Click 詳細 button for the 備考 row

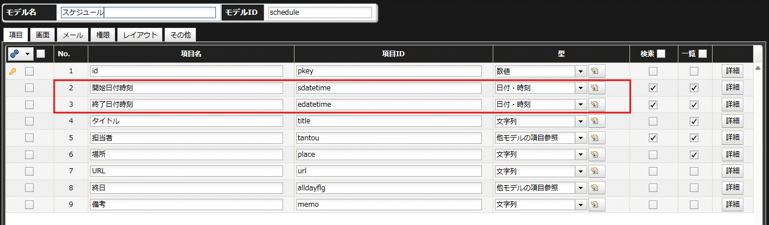pyautogui.click(x=732, y=204)
